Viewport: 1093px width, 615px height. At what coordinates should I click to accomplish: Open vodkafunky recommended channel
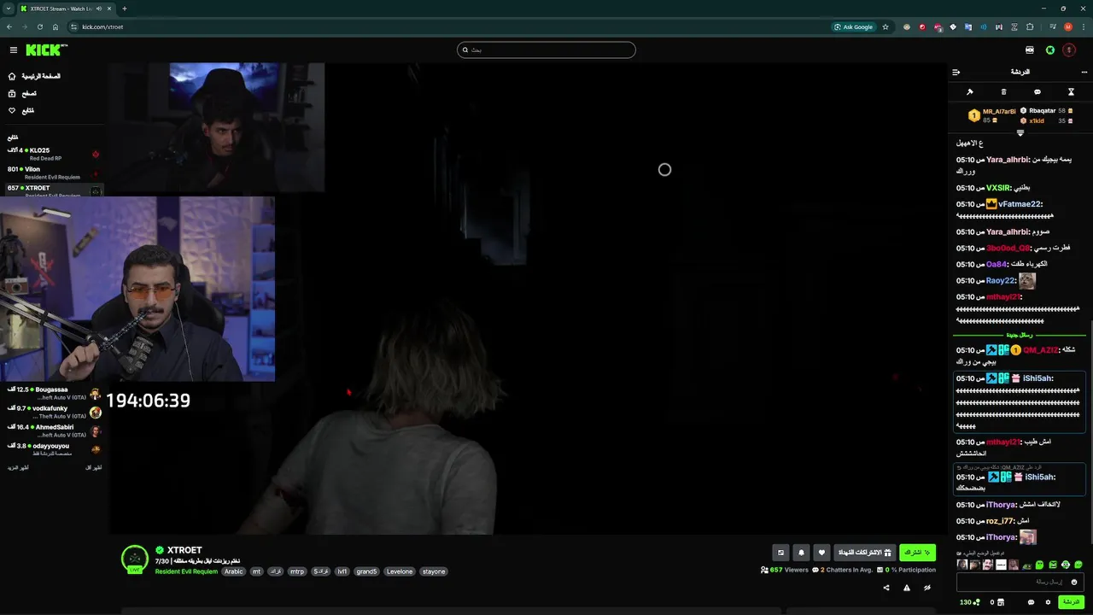point(53,412)
